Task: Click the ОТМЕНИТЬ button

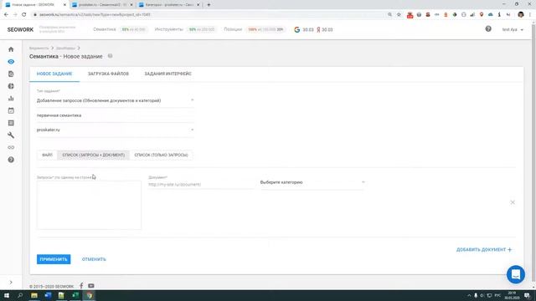Action: coord(94,259)
